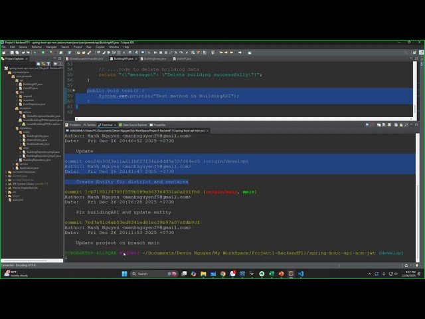Open the Servers view tab
425x319 pixels.
pyautogui.click(x=90, y=125)
